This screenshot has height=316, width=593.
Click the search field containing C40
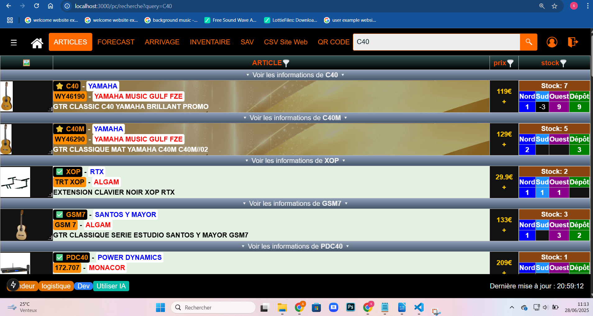pos(436,42)
